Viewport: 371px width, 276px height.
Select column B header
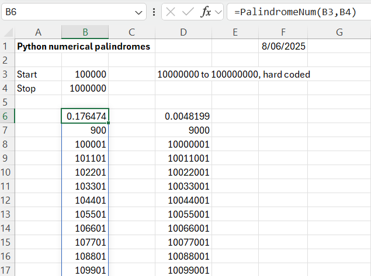pyautogui.click(x=85, y=32)
